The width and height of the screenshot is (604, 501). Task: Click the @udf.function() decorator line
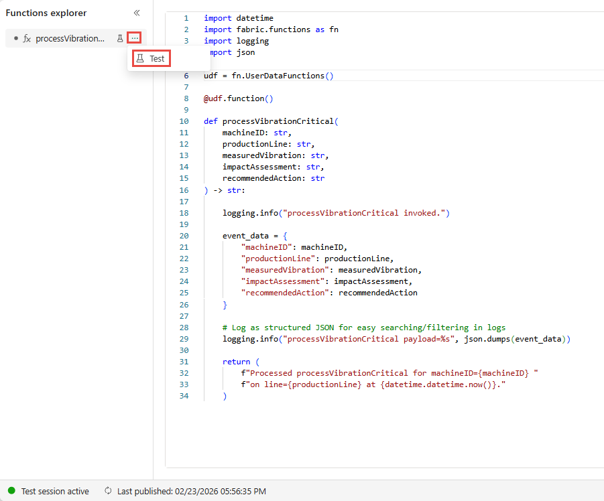[x=239, y=98]
